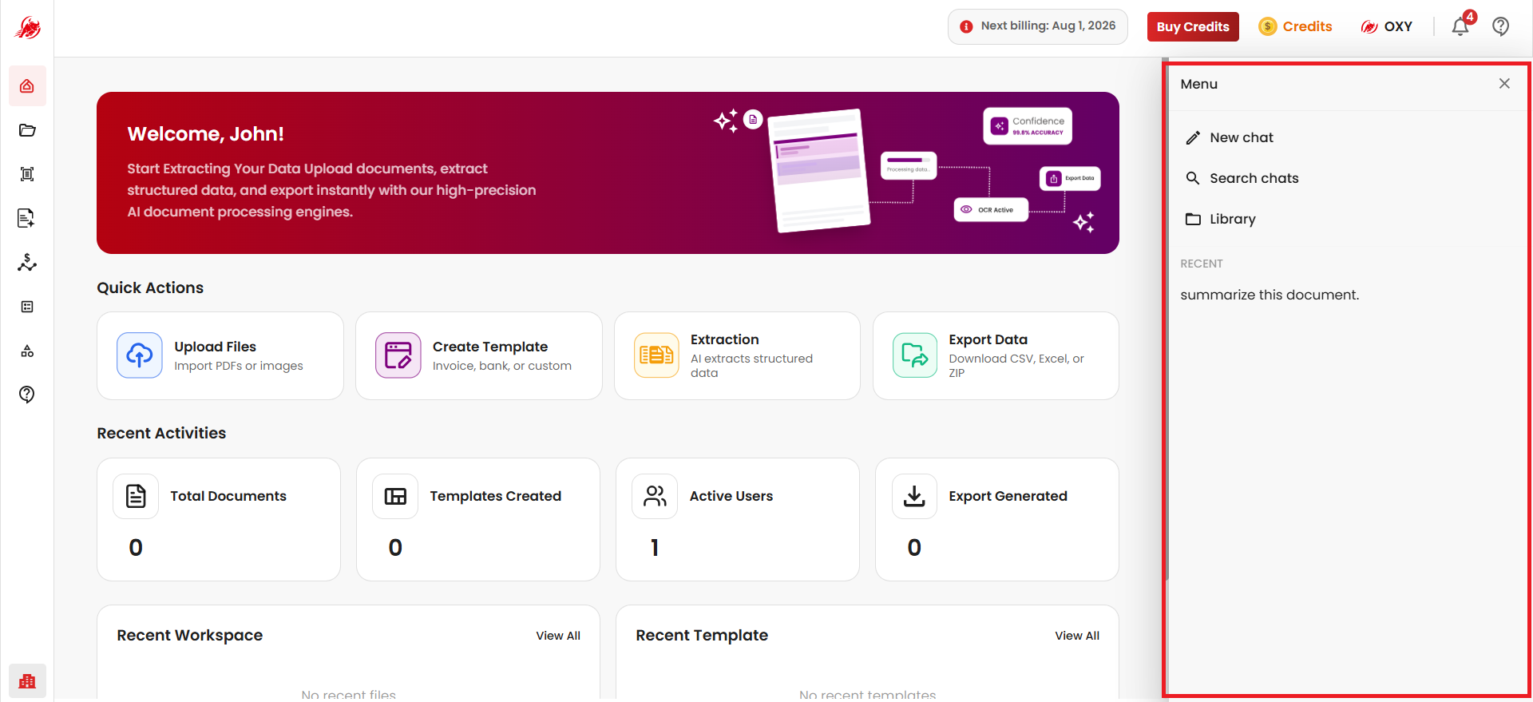Open the Extraction quick action title

point(724,339)
